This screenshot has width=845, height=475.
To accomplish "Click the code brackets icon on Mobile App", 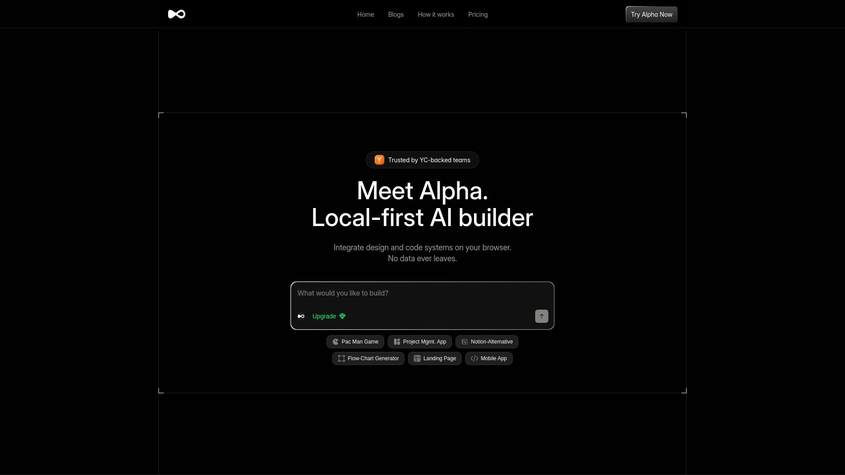I will (x=474, y=358).
